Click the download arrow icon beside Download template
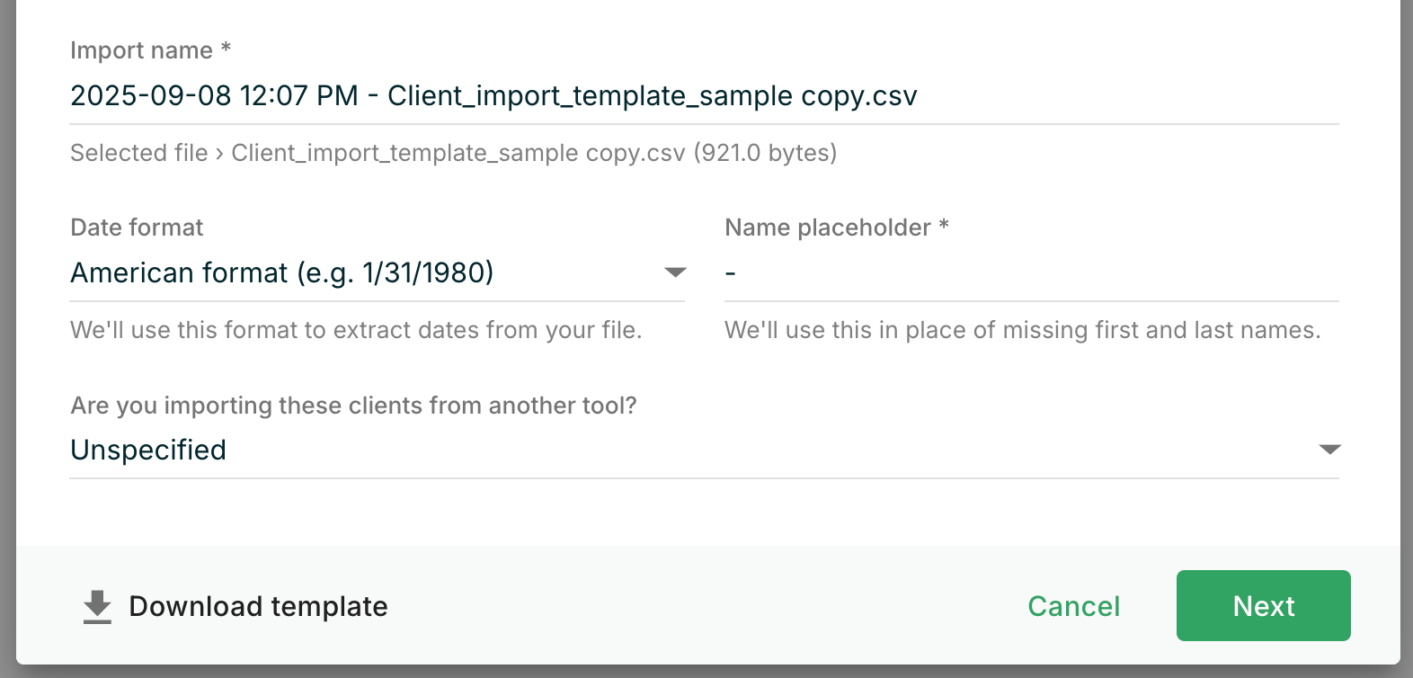The width and height of the screenshot is (1413, 678). coord(96,605)
